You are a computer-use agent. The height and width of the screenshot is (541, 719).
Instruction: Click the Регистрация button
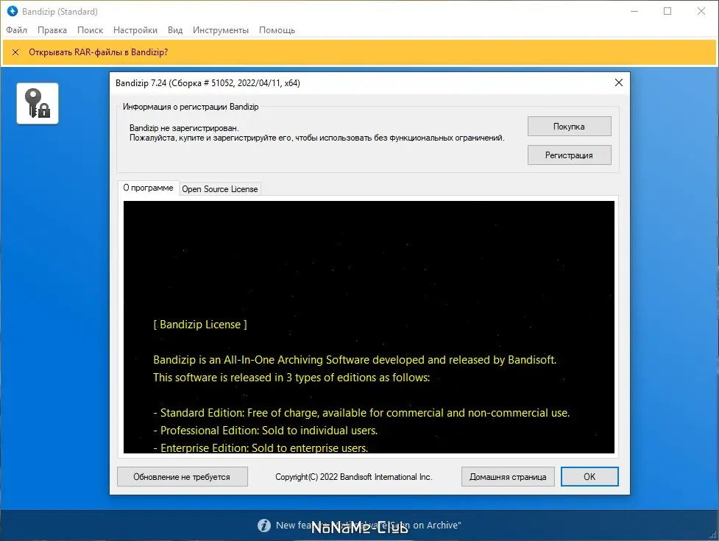pyautogui.click(x=569, y=155)
